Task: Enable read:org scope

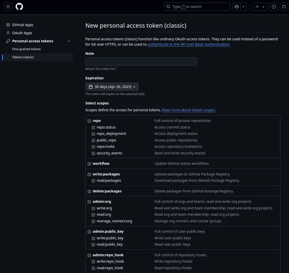Action: point(93,215)
